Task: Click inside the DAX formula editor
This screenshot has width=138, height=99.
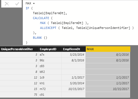Action: pos(80,23)
